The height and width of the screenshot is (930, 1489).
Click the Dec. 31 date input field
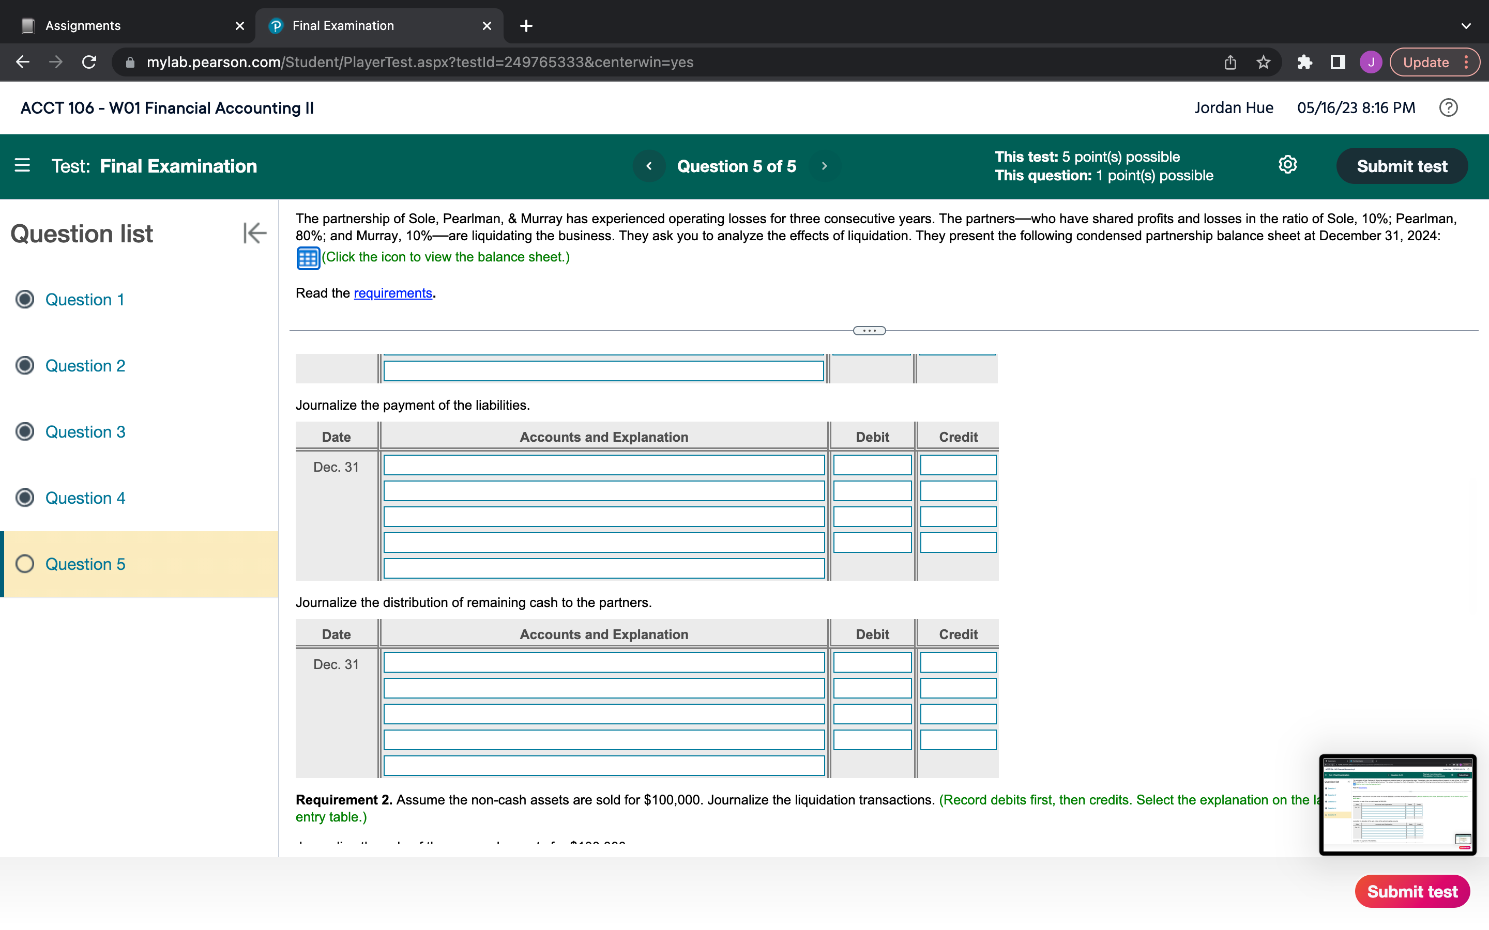pyautogui.click(x=337, y=466)
